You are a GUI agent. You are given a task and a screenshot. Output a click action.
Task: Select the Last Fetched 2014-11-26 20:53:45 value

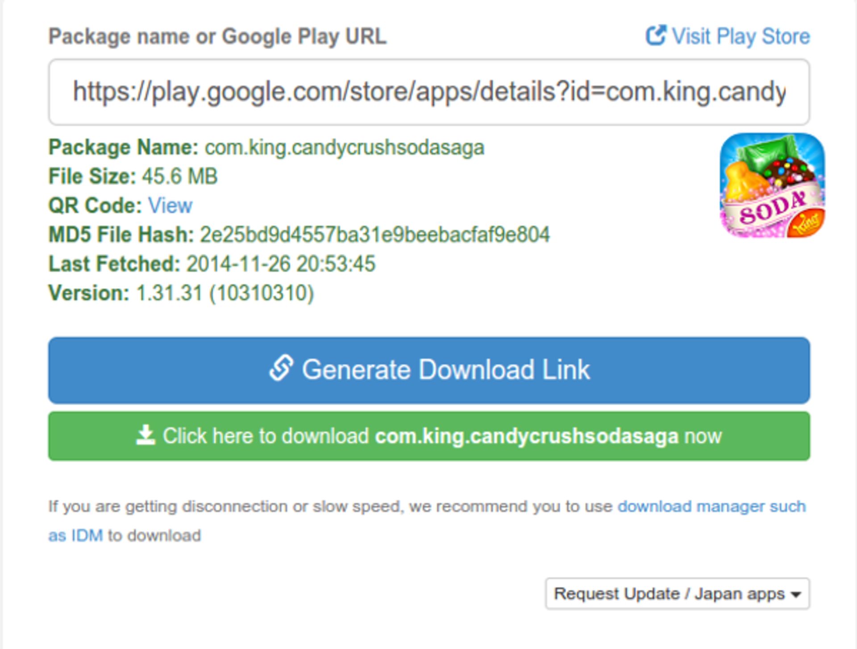281,264
